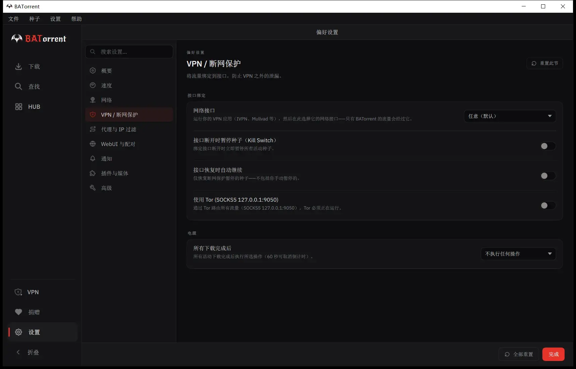Click the 全部重置 button

point(519,354)
